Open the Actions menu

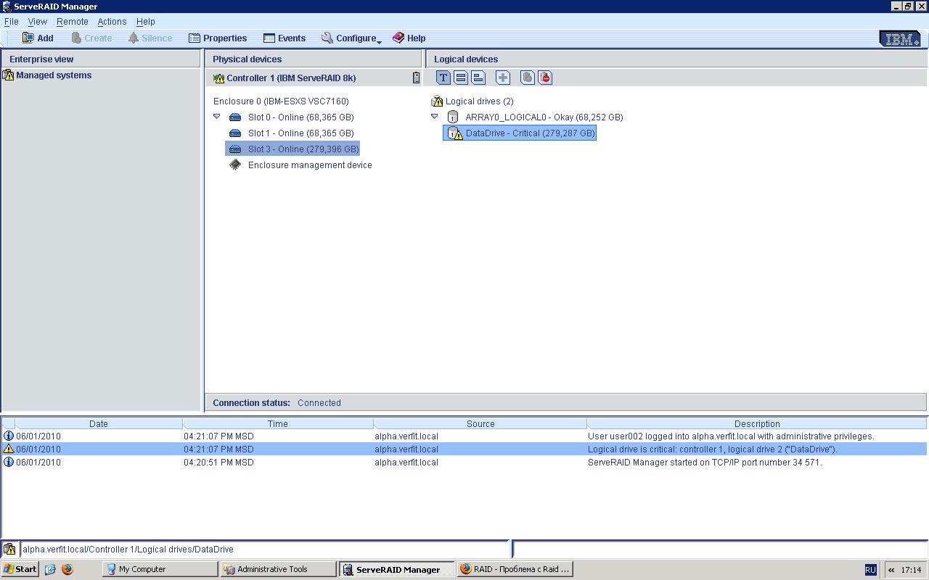pyautogui.click(x=112, y=22)
